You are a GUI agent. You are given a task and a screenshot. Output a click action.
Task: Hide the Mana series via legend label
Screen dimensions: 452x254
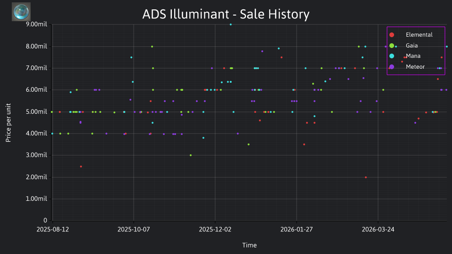point(413,56)
